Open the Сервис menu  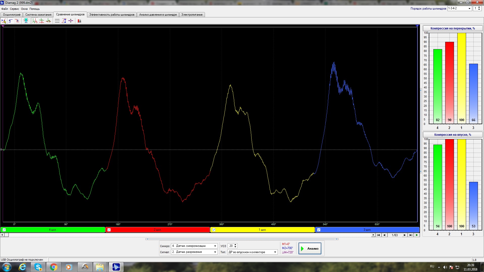point(14,9)
